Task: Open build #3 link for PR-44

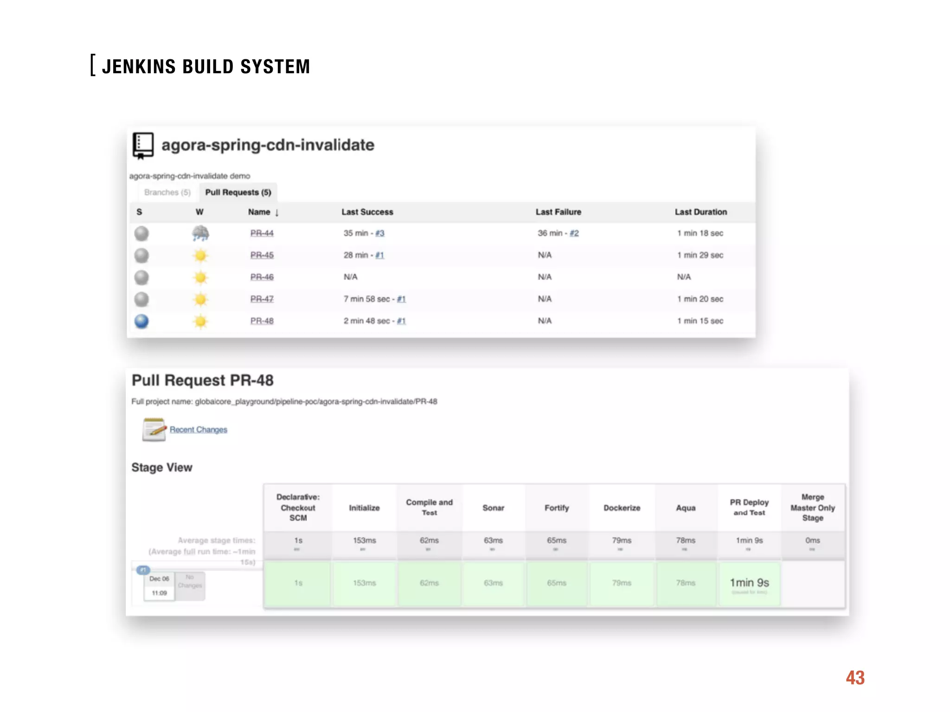Action: tap(379, 233)
